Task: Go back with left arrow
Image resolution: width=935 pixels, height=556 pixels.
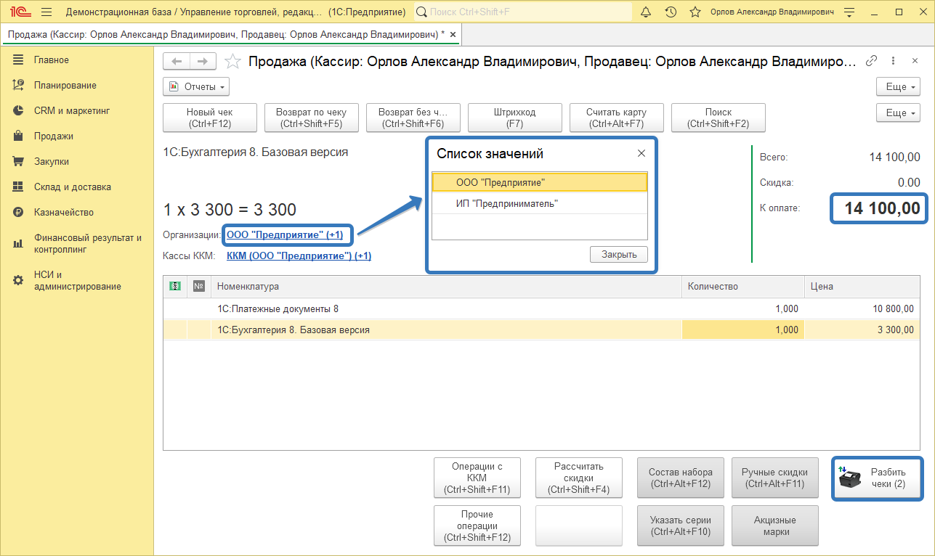Action: point(175,61)
